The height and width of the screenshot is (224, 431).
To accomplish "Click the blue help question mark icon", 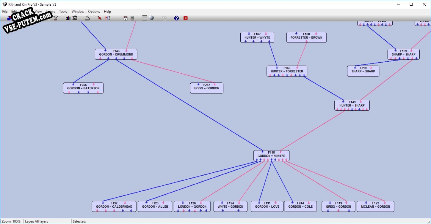I will tap(176, 18).
